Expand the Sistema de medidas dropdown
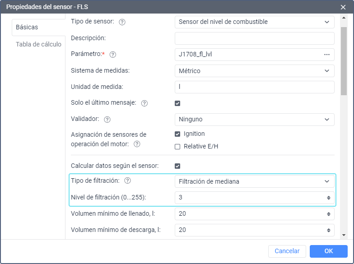354x264 pixels. (x=254, y=71)
